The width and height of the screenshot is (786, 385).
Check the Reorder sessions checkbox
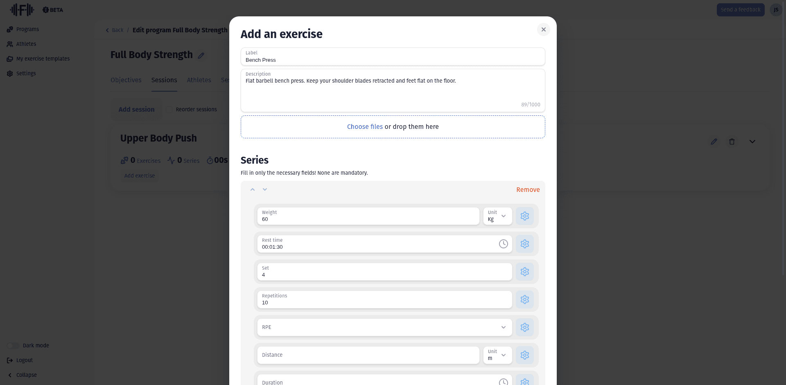click(x=169, y=110)
